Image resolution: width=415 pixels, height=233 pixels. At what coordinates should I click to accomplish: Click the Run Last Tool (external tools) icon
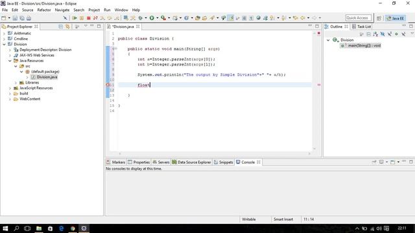point(163,18)
